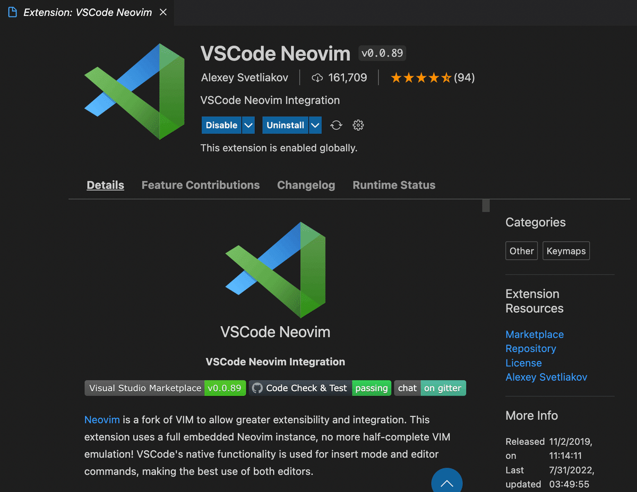Select the Runtime Status tab
This screenshot has width=637, height=492.
click(394, 185)
